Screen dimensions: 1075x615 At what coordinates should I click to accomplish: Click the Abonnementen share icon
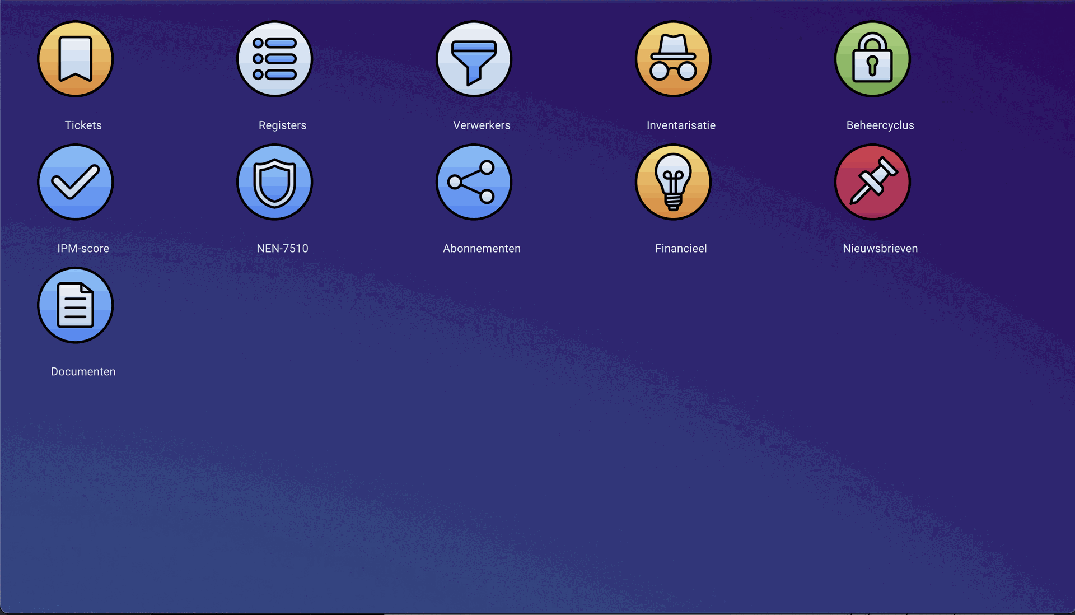(x=474, y=182)
